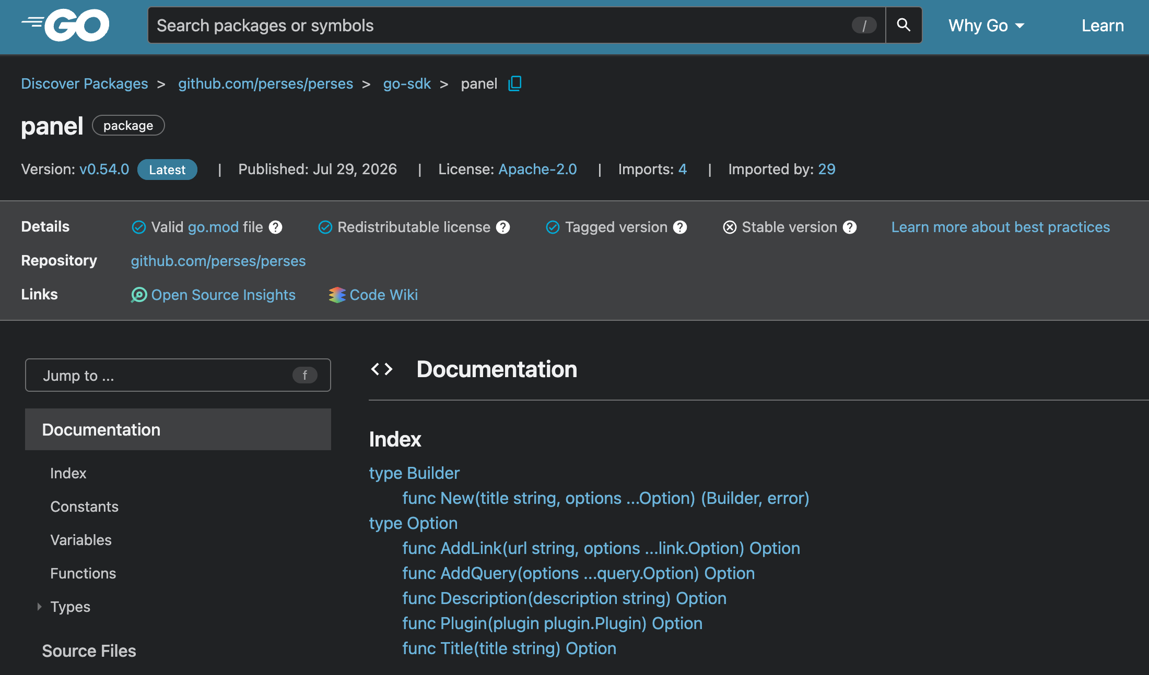
Task: Click the slash shortcut badge in search
Action: [864, 25]
